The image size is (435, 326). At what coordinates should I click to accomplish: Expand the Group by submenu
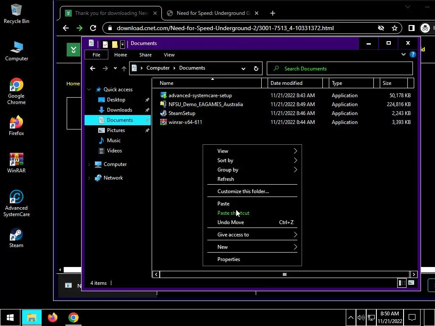coord(252,170)
